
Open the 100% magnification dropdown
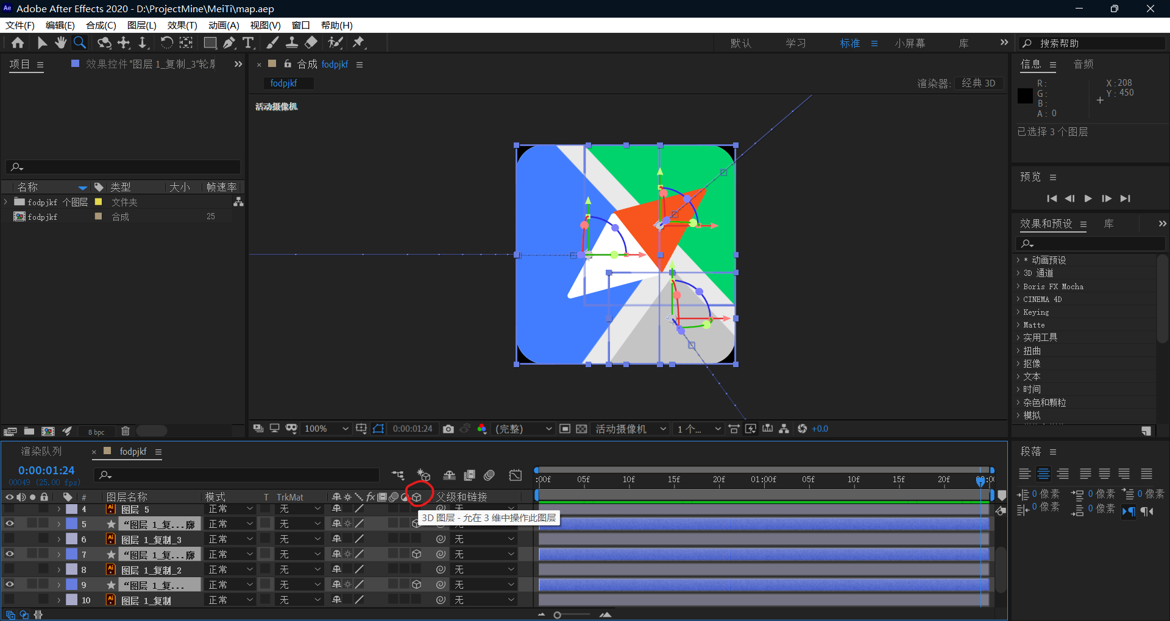[x=327, y=429]
